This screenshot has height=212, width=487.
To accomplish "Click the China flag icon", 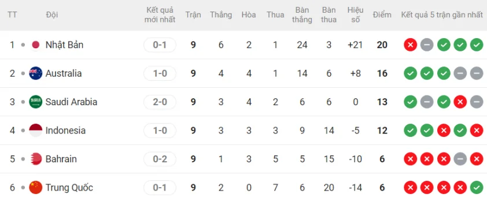I will pyautogui.click(x=36, y=188).
